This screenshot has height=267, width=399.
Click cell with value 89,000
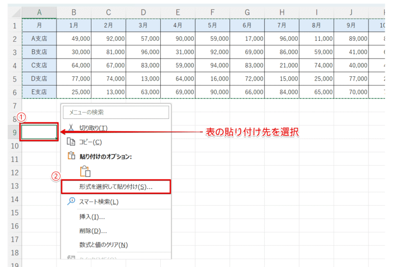(351, 39)
